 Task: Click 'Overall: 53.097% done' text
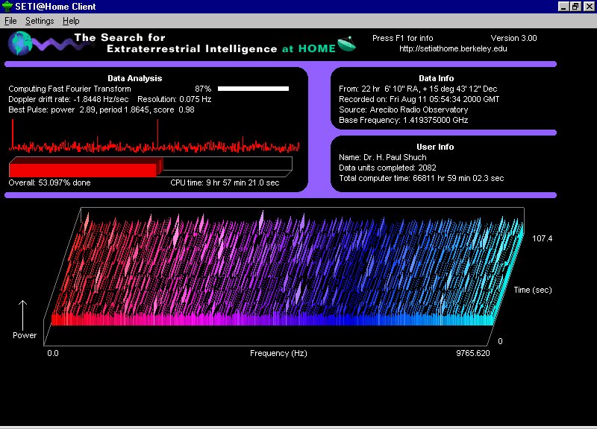(49, 182)
